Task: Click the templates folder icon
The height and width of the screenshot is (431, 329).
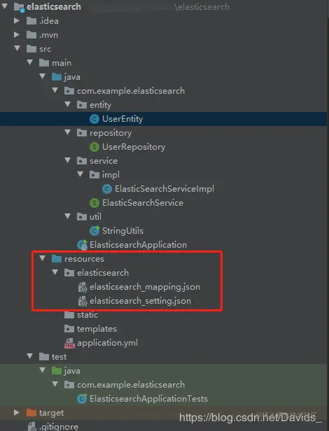Action: click(69, 329)
